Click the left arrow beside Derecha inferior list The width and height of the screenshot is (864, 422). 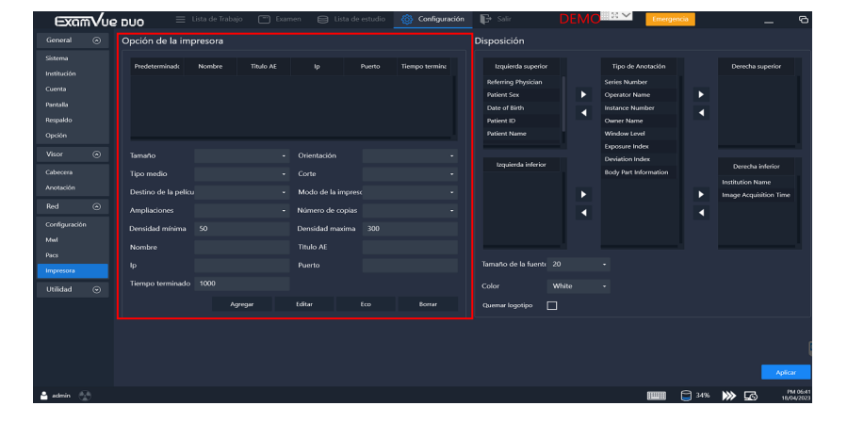pos(701,213)
